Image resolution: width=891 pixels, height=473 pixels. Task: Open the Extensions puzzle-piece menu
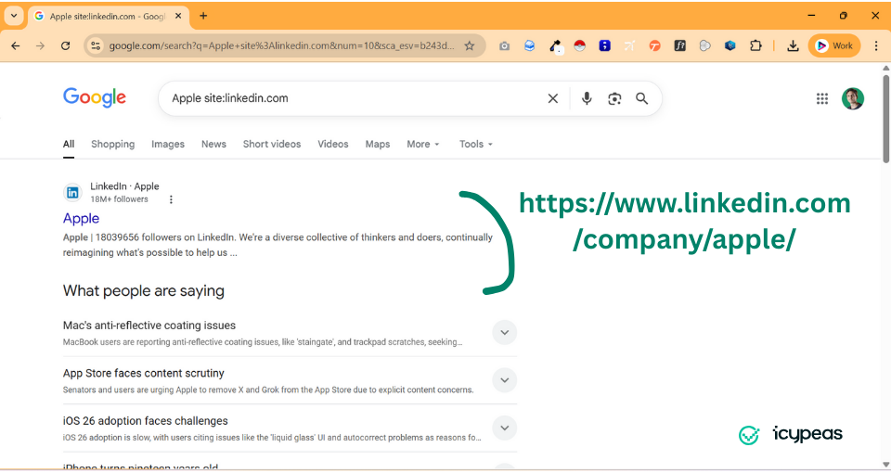755,46
